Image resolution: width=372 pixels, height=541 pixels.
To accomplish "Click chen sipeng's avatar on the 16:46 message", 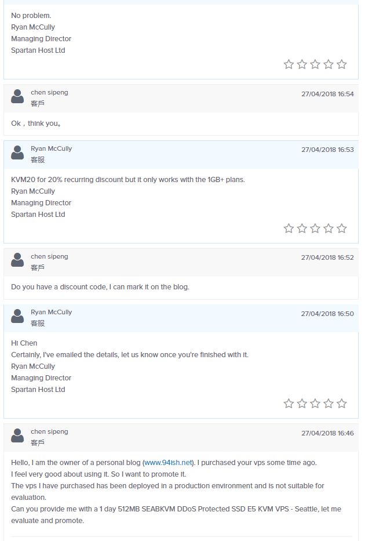I will tap(17, 435).
